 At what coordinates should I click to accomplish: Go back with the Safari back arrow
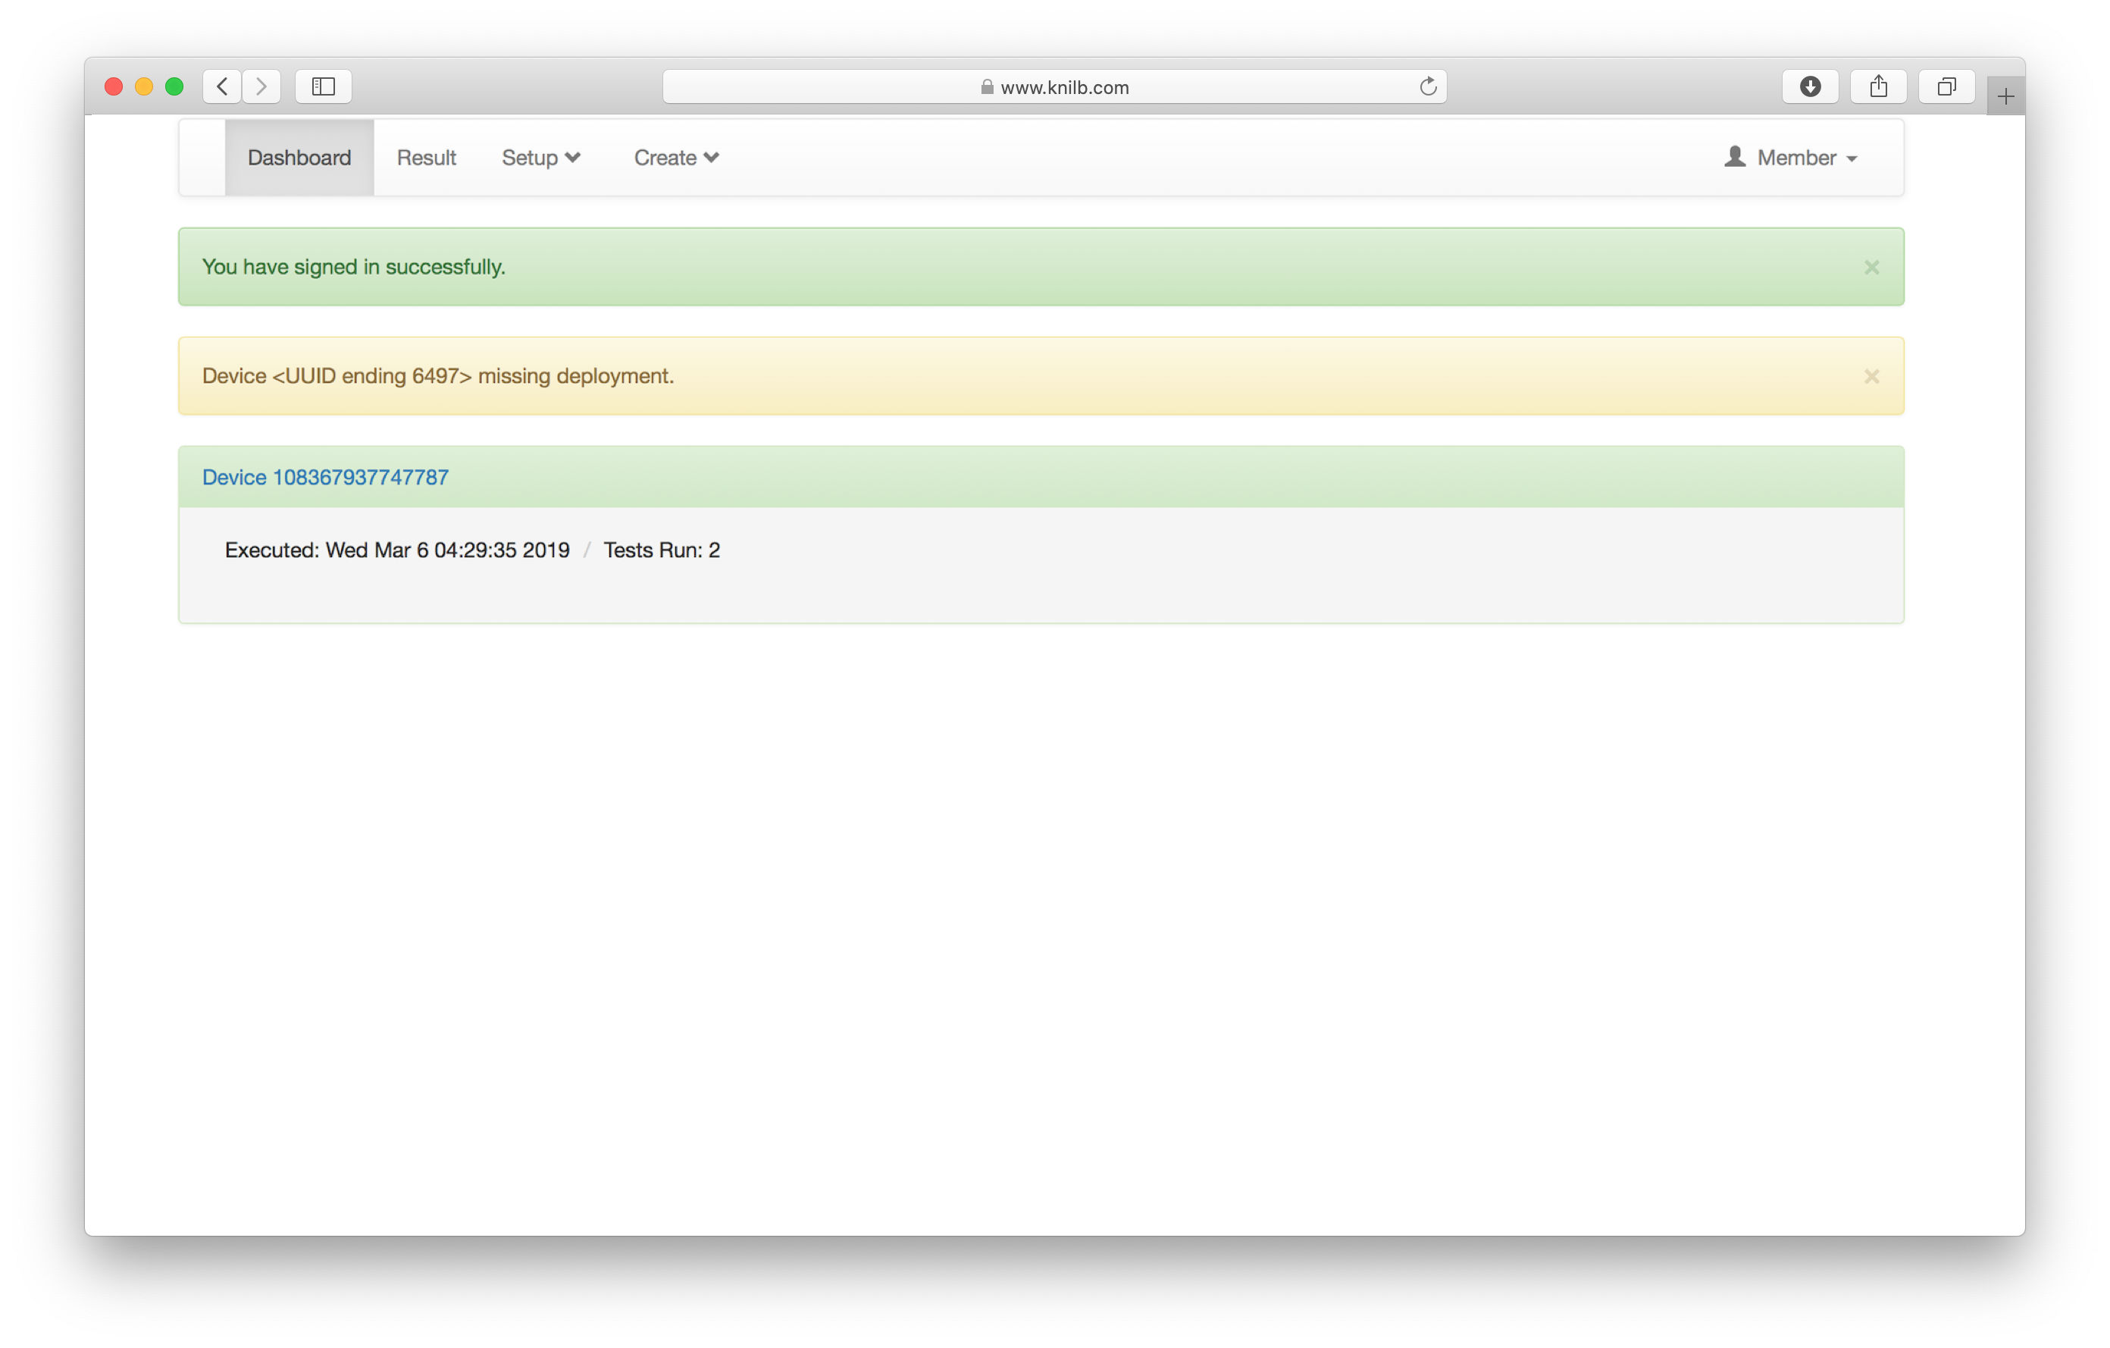(223, 86)
